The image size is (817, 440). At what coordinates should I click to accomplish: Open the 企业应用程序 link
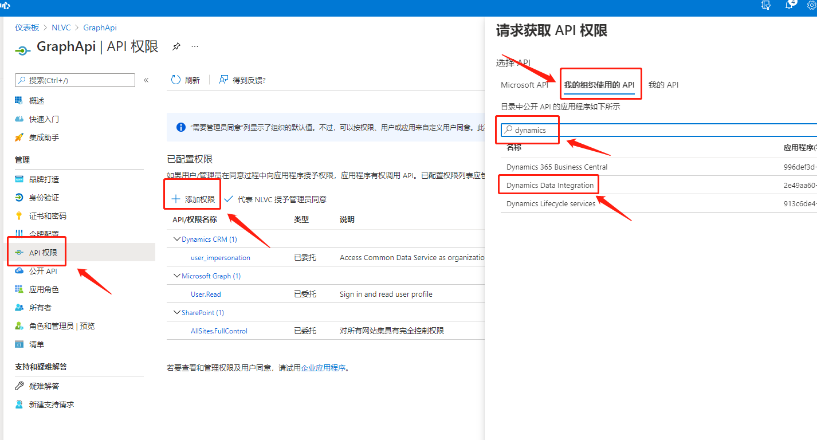[x=324, y=368]
